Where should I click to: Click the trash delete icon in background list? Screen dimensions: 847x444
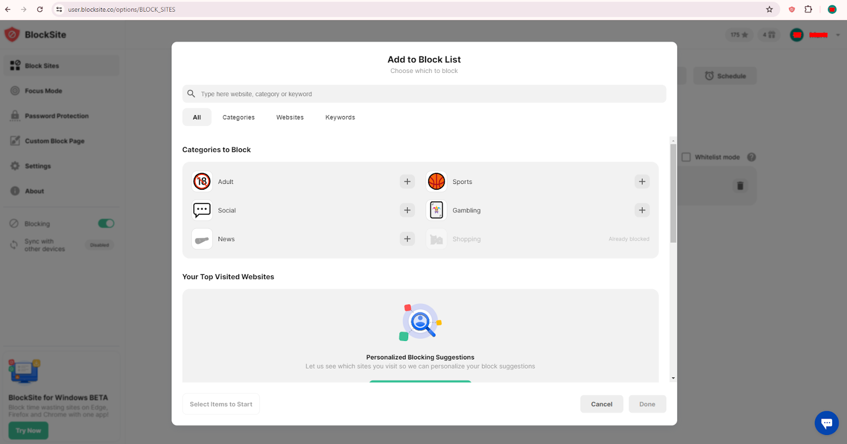[740, 186]
